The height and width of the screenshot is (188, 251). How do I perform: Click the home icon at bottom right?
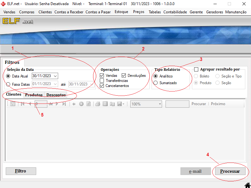(248, 185)
